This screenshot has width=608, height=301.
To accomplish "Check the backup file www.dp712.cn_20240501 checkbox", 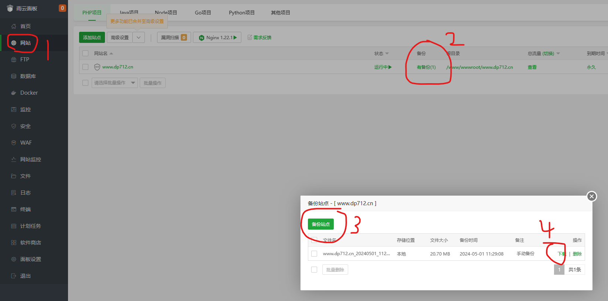I will (x=314, y=254).
